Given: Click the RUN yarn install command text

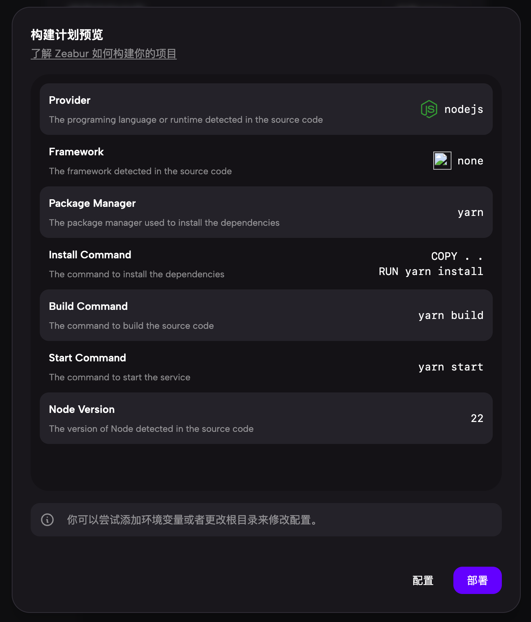Looking at the screenshot, I should pyautogui.click(x=431, y=272).
